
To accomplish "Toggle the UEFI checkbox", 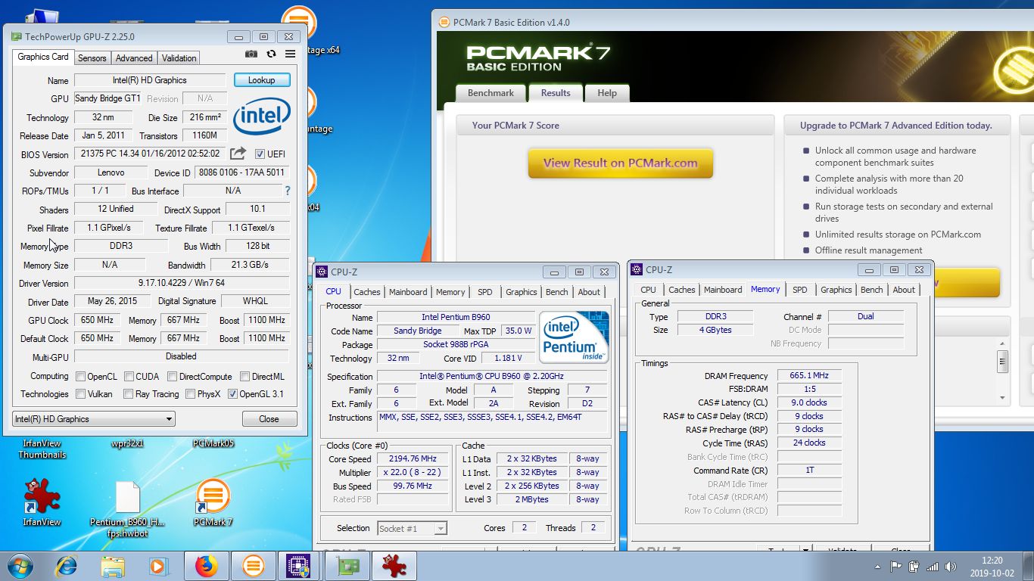I will tap(260, 154).
